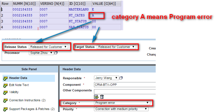216x112 pixels.
Task: Open Correction Instructions (2) link
Action: (27, 100)
